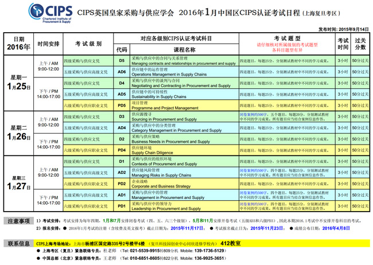
Task: Click Wednesday's 上午/AM 9:00-12:00 time cell
Action: [x=48, y=173]
